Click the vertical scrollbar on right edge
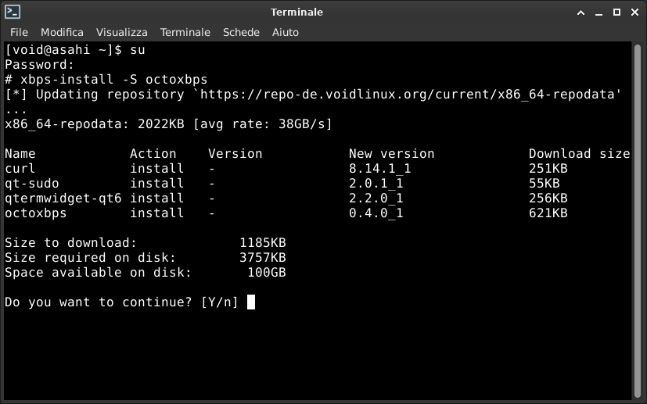 [637, 220]
